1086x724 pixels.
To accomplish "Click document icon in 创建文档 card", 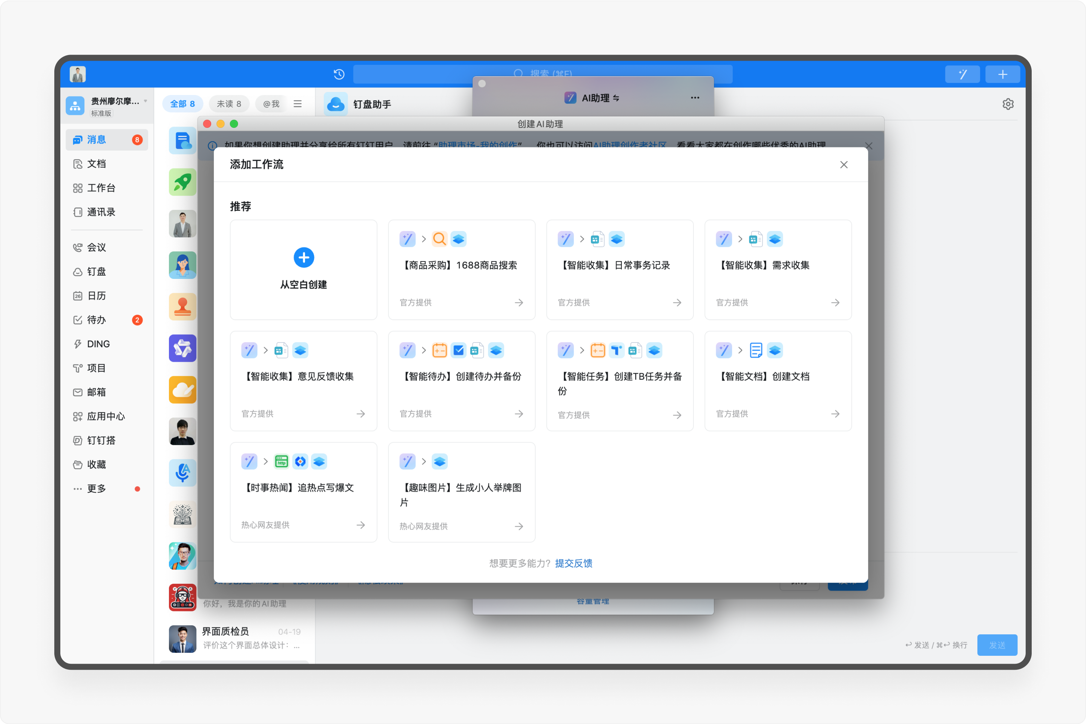I will coord(756,350).
